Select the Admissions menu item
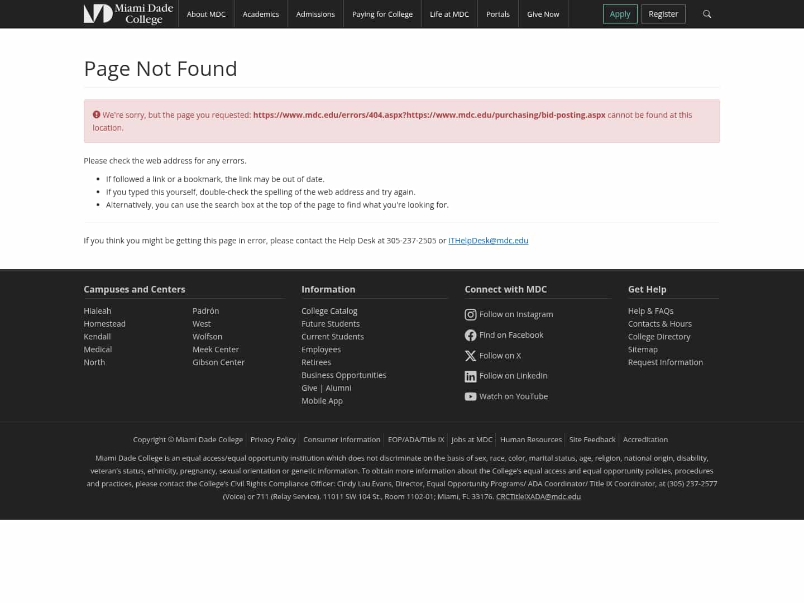804x603 pixels. (x=315, y=14)
